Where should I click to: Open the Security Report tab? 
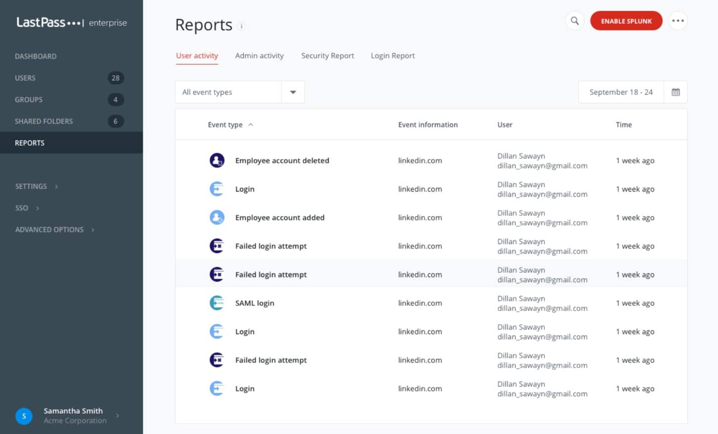(x=327, y=55)
